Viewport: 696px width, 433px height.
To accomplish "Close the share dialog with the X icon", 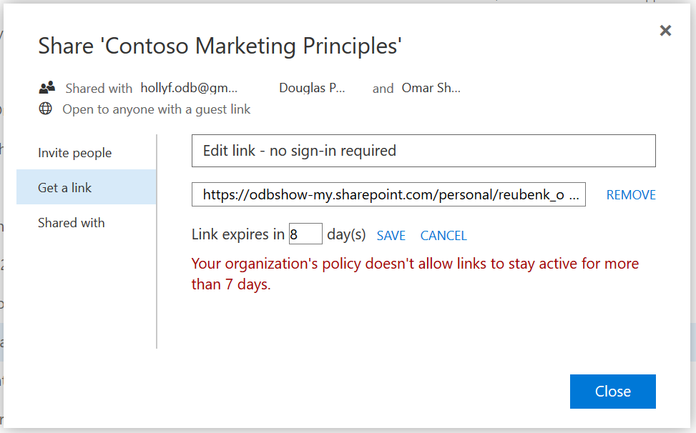I will click(x=665, y=31).
